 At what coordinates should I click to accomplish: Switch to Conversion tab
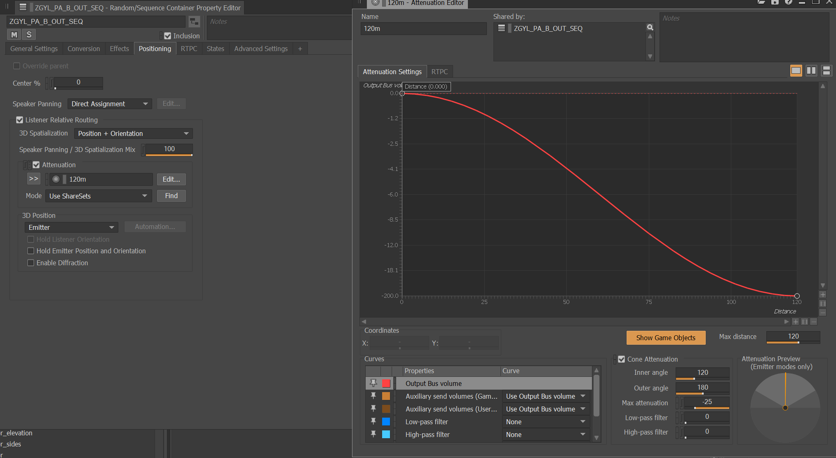pos(84,49)
